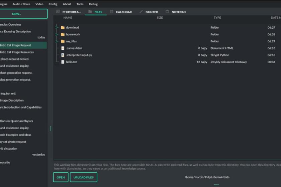Click the '12 bajty' size cell

click(x=202, y=62)
